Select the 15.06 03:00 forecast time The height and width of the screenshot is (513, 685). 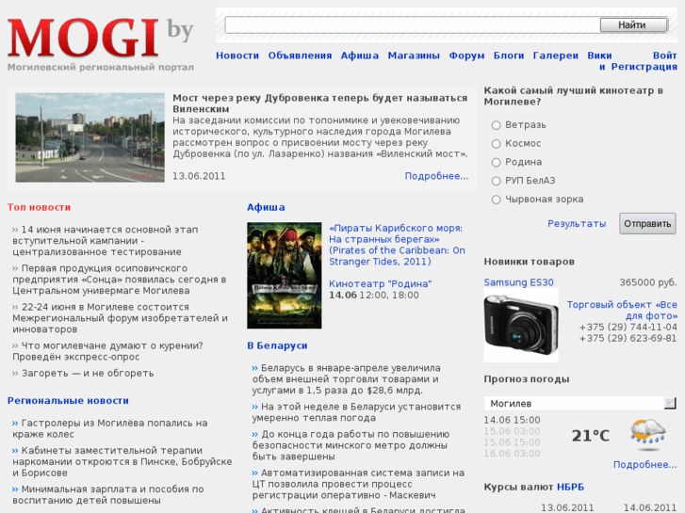coord(512,431)
